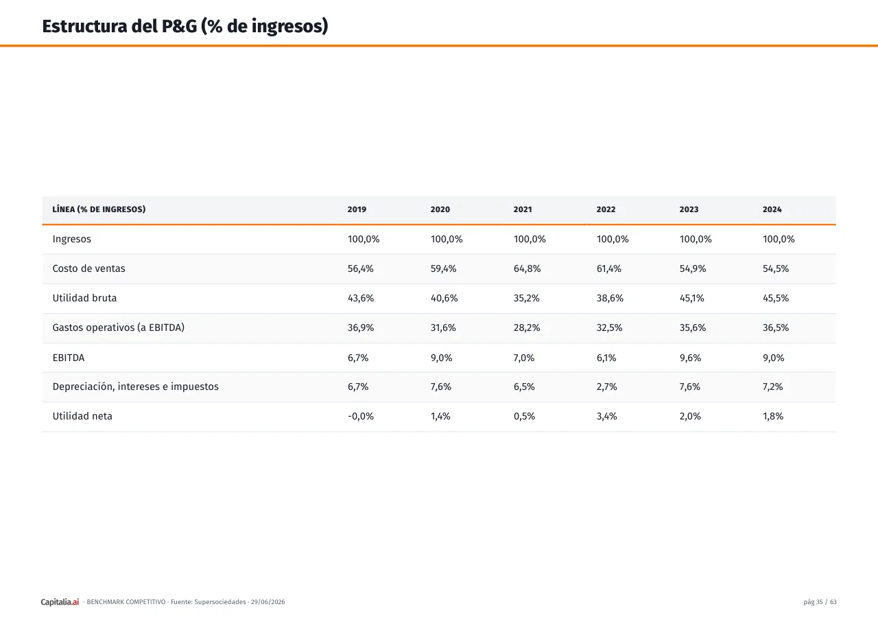
Task: Click Depreciación, intereses e impuestos label
Action: click(x=136, y=387)
